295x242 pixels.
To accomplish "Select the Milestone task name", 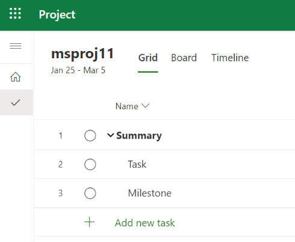I will click(150, 193).
